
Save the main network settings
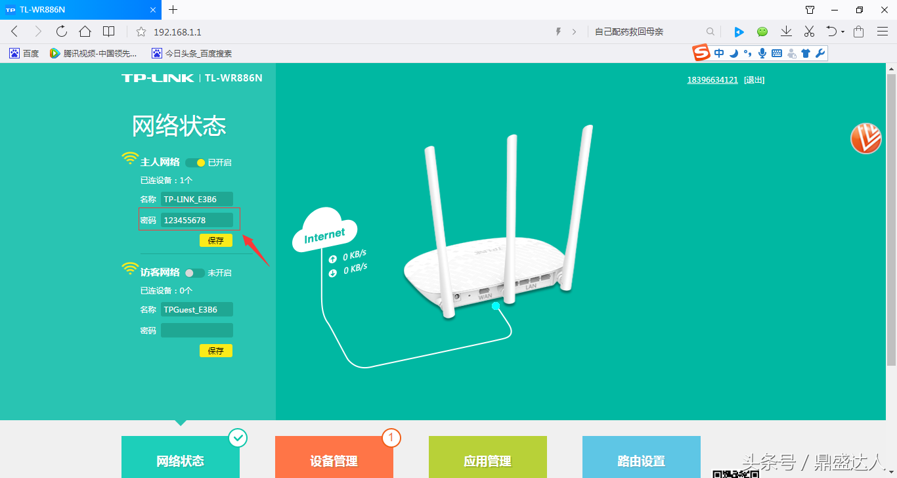coord(216,240)
